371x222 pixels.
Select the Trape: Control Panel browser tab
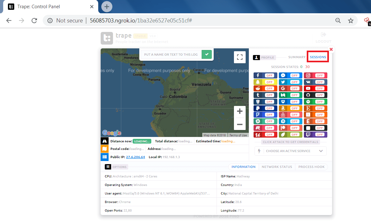pyautogui.click(x=51, y=7)
